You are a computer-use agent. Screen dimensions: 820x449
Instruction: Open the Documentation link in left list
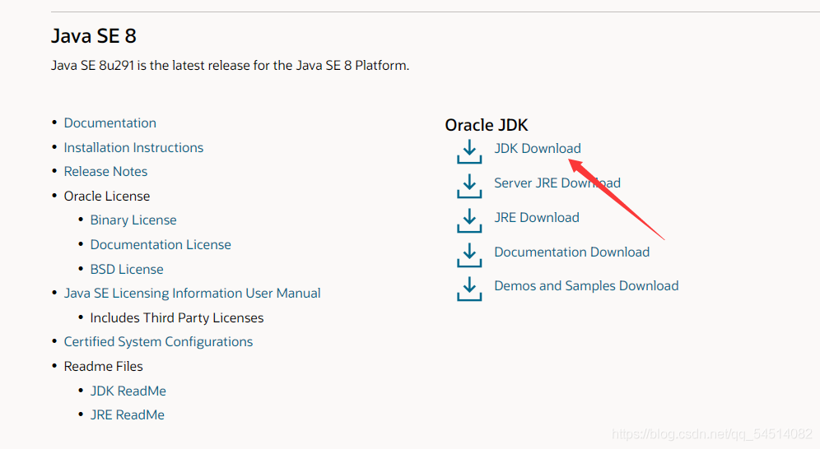click(x=109, y=123)
